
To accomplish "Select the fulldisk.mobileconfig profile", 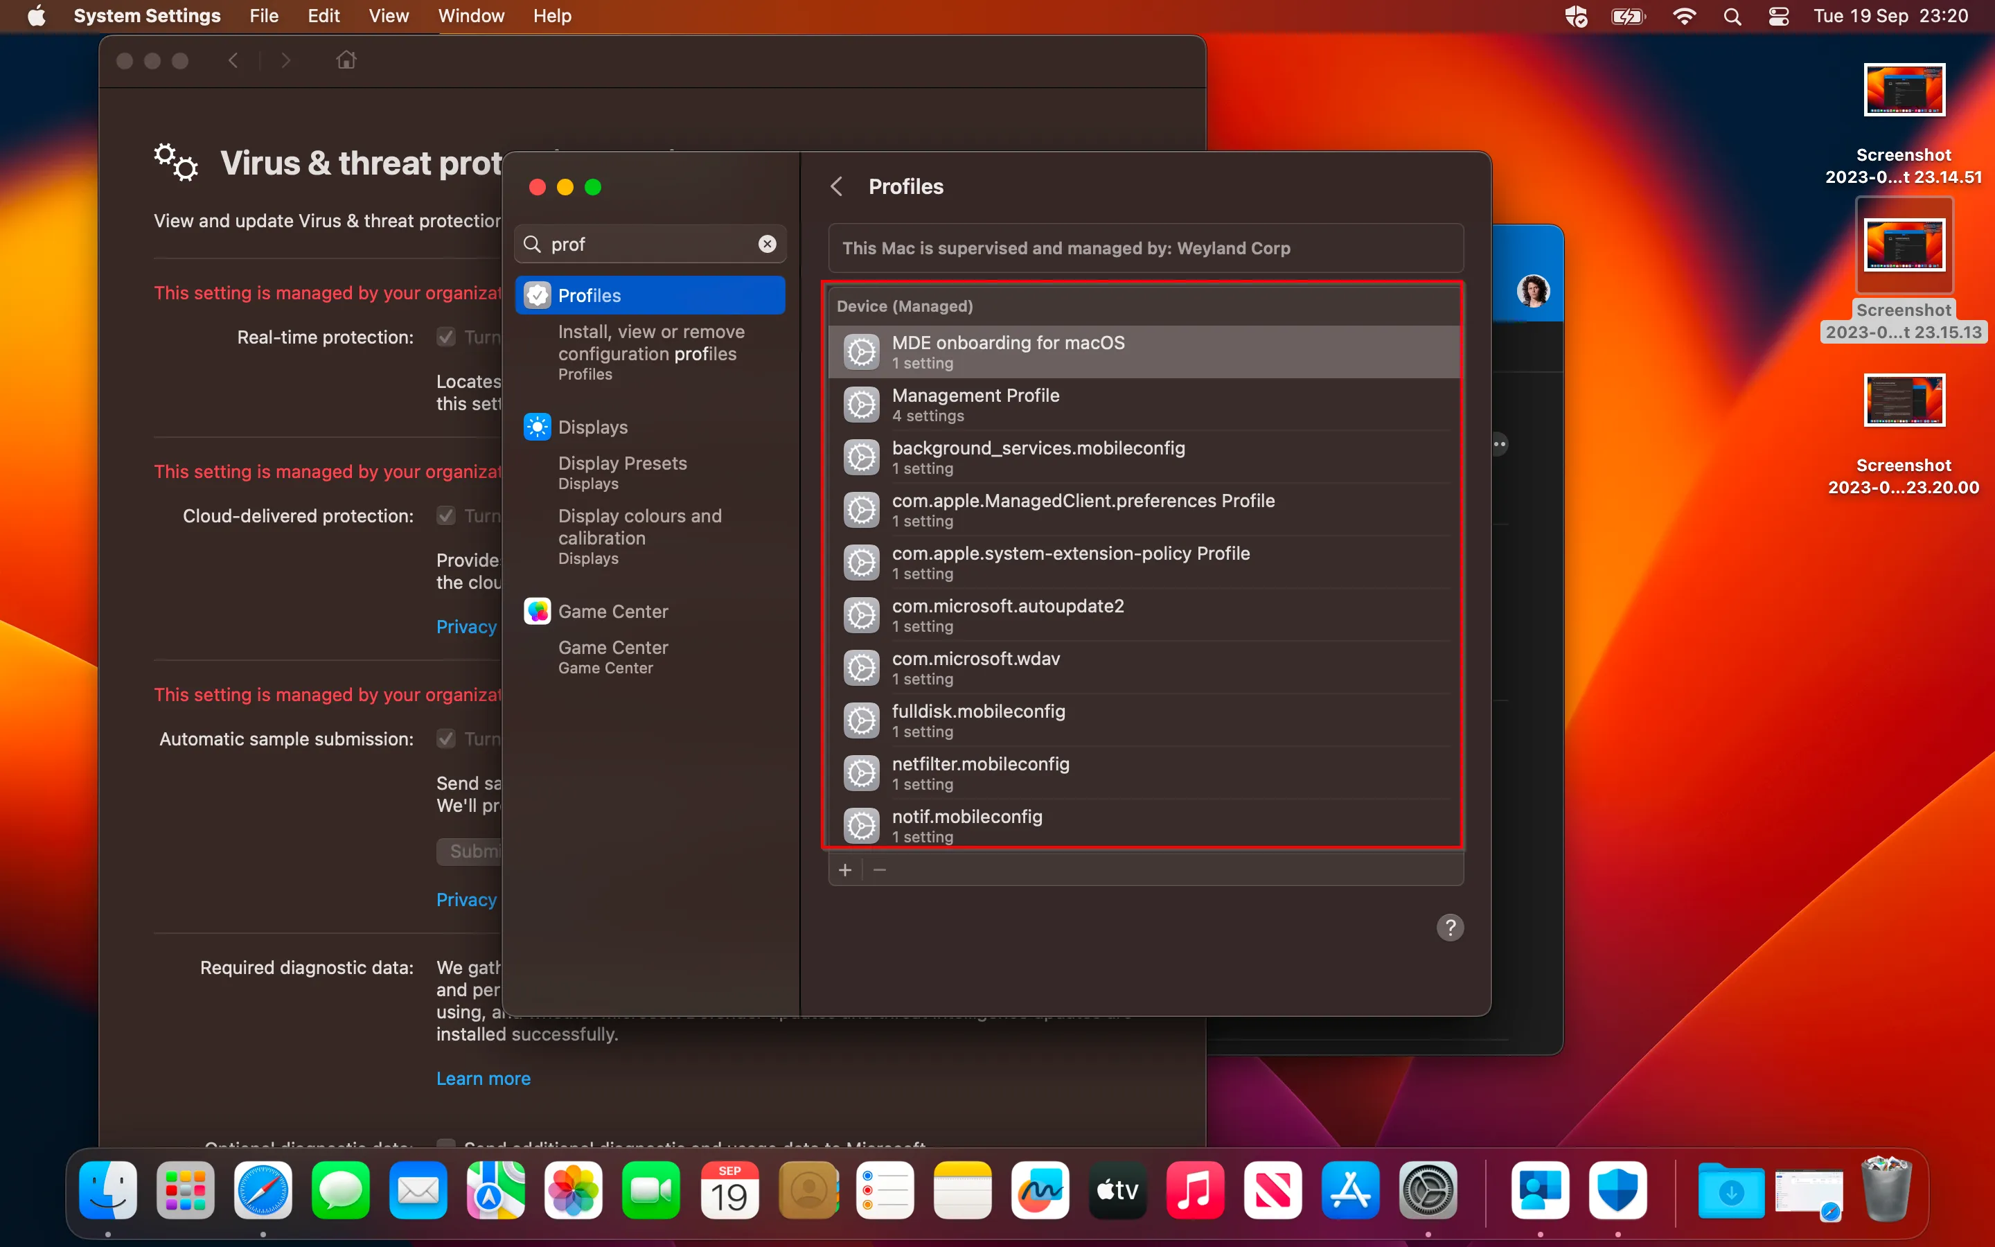I will point(1144,722).
